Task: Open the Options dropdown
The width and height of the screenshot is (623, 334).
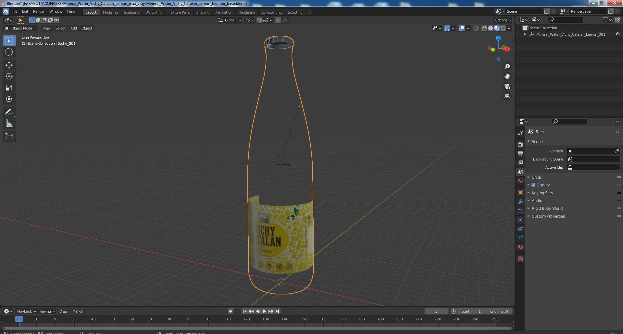Action: coord(503,20)
